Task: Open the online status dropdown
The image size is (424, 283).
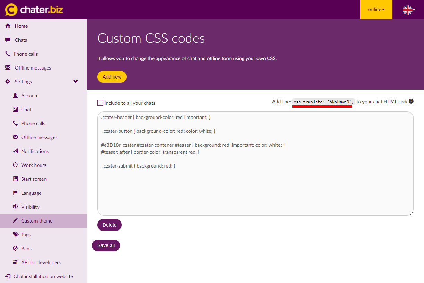Action: point(376,10)
